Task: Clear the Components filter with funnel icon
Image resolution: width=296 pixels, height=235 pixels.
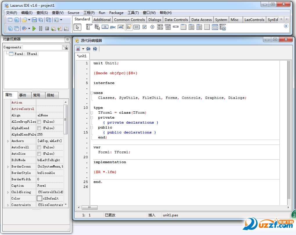Action: click(x=65, y=47)
